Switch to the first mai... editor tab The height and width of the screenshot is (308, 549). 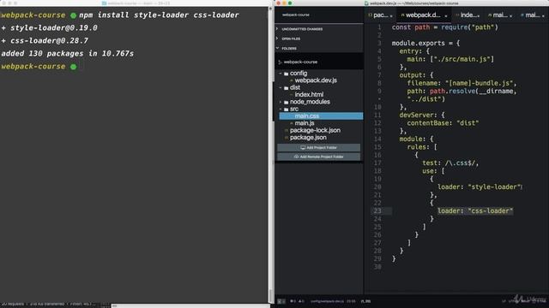(500, 15)
